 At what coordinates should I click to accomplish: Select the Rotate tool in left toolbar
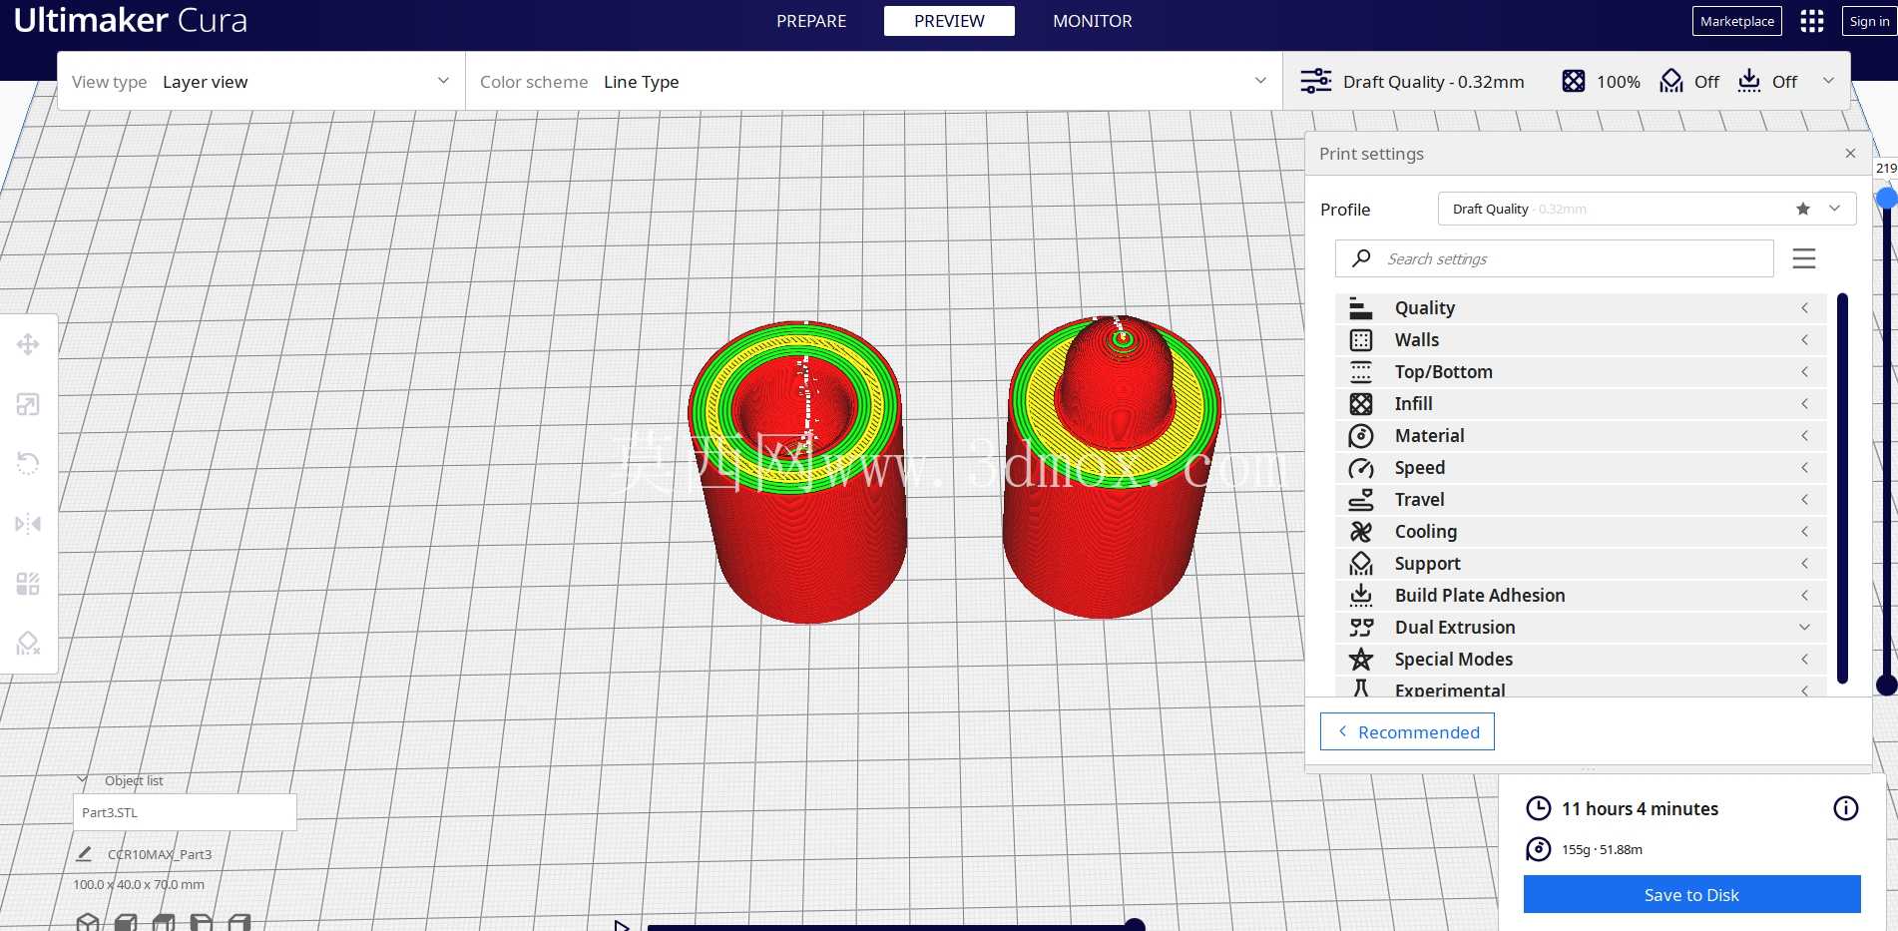click(x=28, y=464)
